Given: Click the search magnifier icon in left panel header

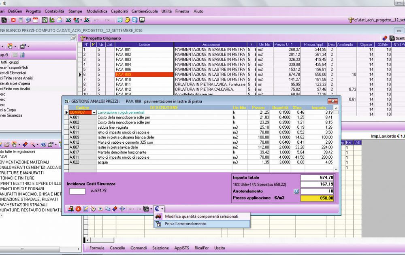Looking at the screenshot, I should [73, 38].
